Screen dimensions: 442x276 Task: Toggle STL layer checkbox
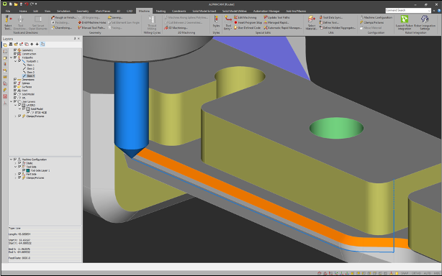pyautogui.click(x=15, y=98)
